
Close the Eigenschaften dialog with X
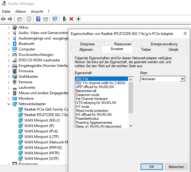click(x=185, y=33)
